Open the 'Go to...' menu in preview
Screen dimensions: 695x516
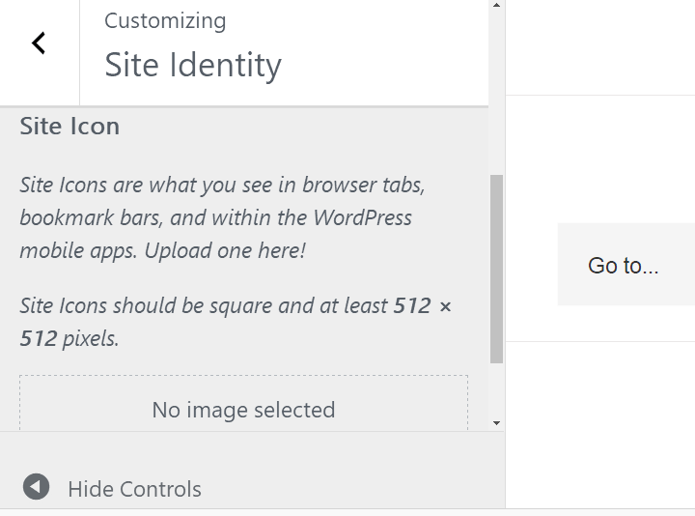point(624,266)
